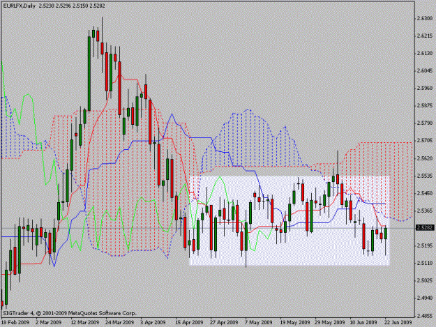
Task: Click the 2.6130 price axis label
Action: 425,54
